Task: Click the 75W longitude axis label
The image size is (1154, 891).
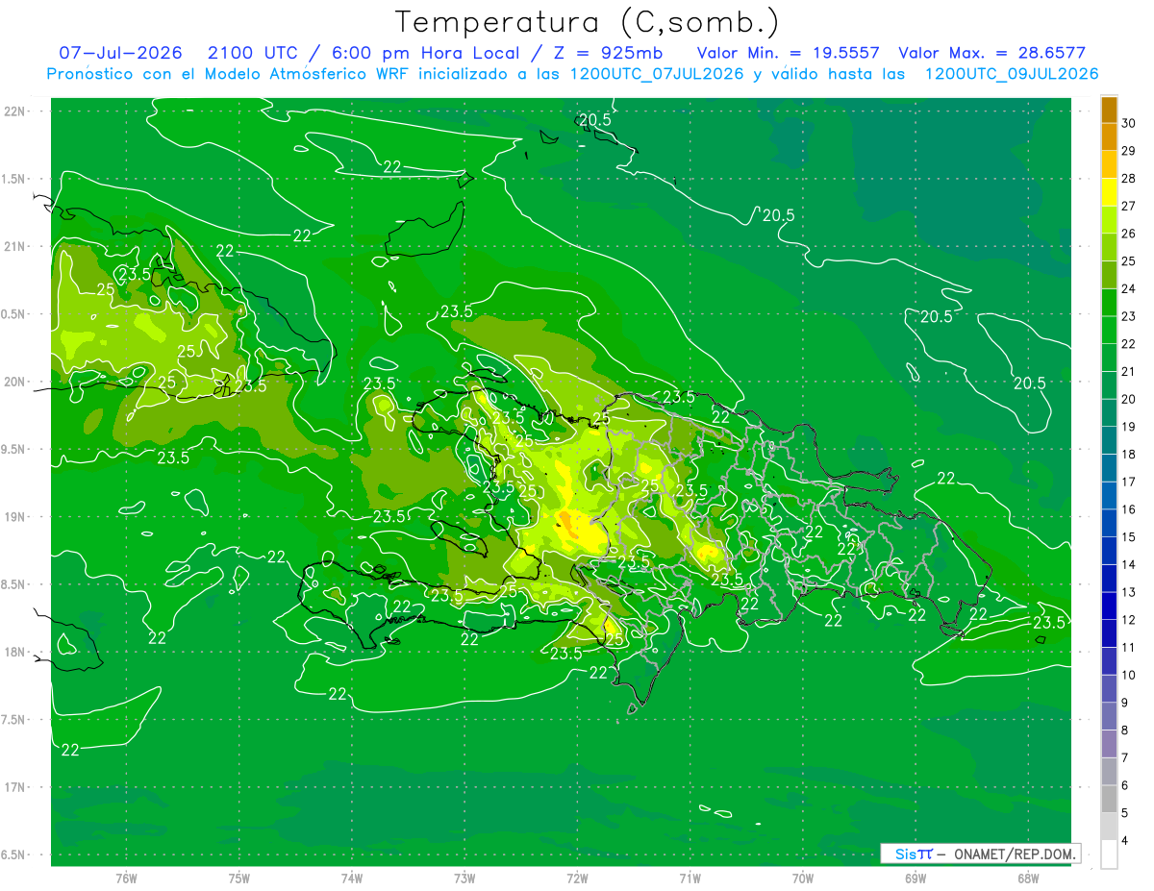Action: pyautogui.click(x=238, y=879)
